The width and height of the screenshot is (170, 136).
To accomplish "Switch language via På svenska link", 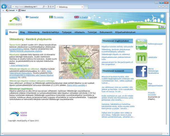I will [x=58, y=17].
